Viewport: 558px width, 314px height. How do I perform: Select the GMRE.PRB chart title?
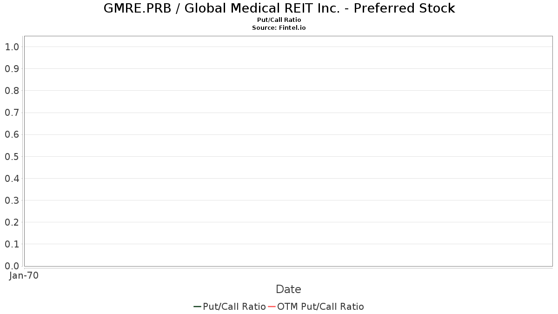click(279, 8)
